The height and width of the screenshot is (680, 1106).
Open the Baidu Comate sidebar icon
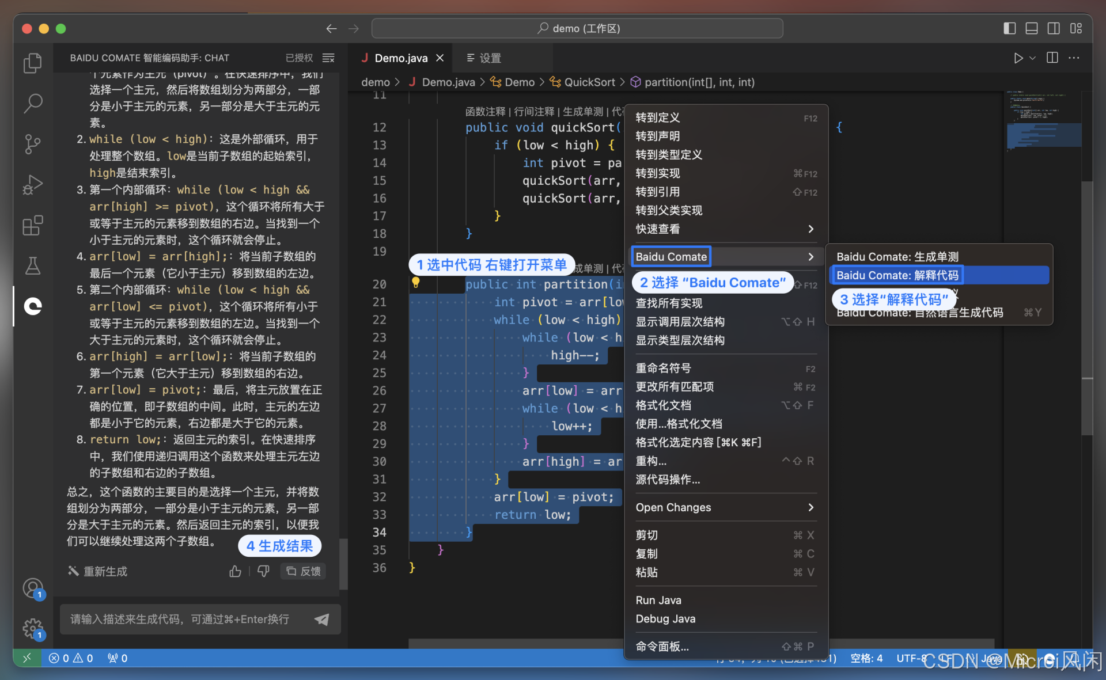tap(33, 306)
